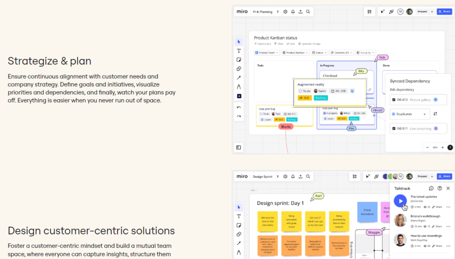This screenshot has height=259, width=455.
Task: Search the Design Sprint board
Action: [308, 176]
